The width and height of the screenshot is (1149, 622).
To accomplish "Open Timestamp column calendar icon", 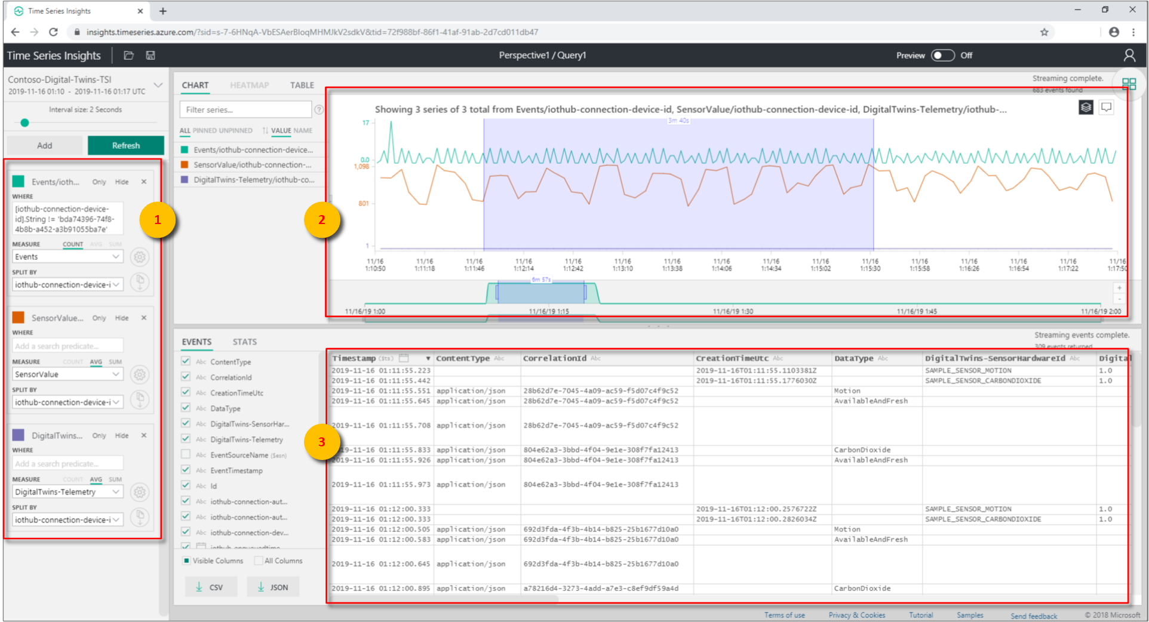I will tap(404, 359).
